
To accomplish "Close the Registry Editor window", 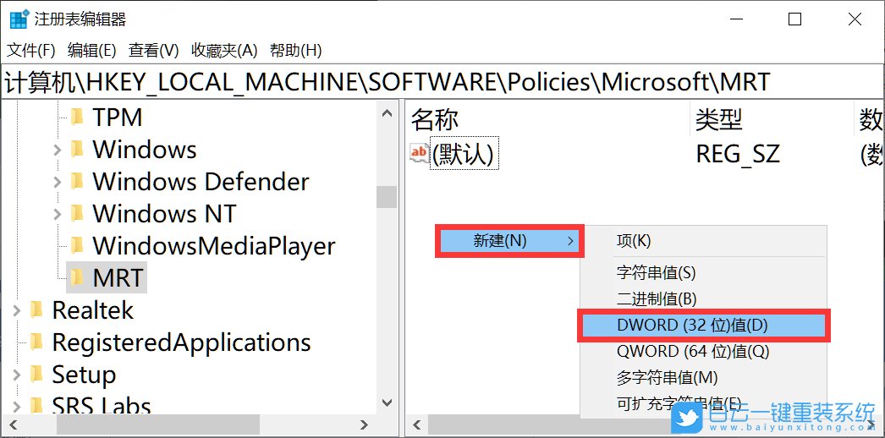I will [x=855, y=19].
